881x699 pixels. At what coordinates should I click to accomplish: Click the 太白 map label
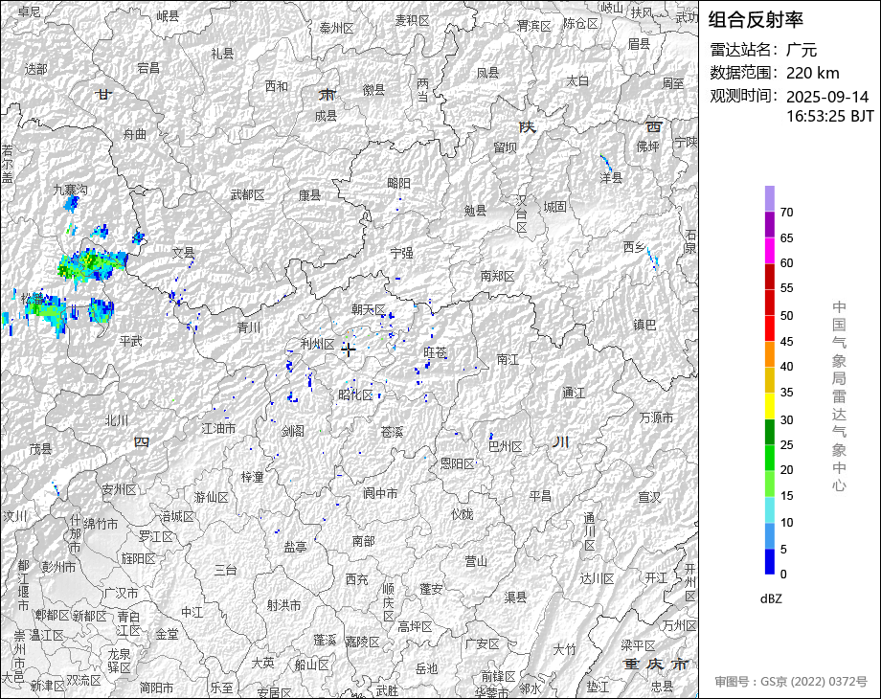coord(577,81)
